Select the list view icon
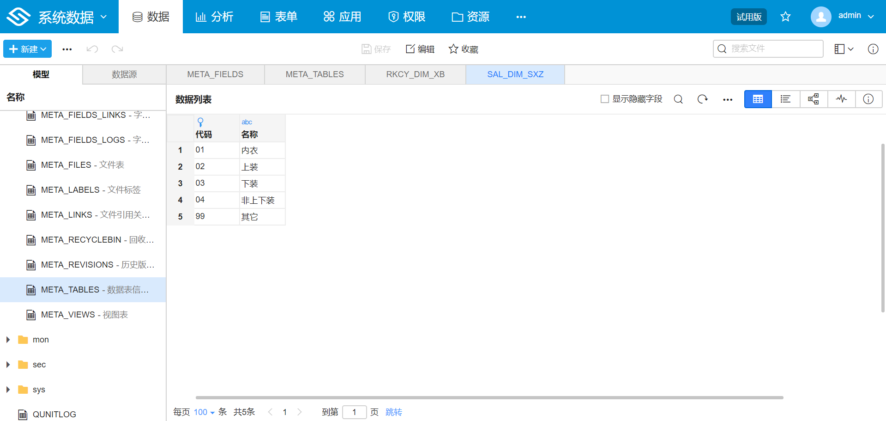Screen dimensions: 886x421 tap(785, 99)
